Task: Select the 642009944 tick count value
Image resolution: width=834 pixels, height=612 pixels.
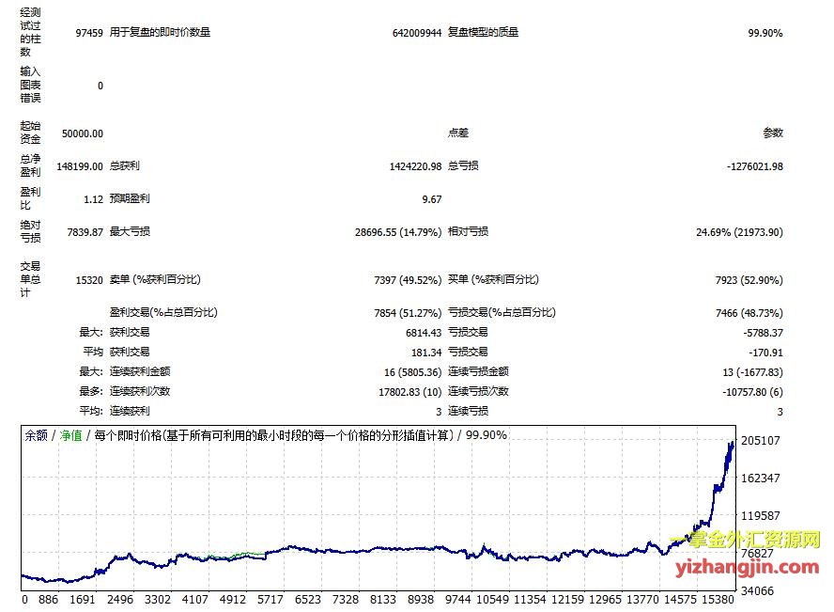Action: pyautogui.click(x=416, y=33)
